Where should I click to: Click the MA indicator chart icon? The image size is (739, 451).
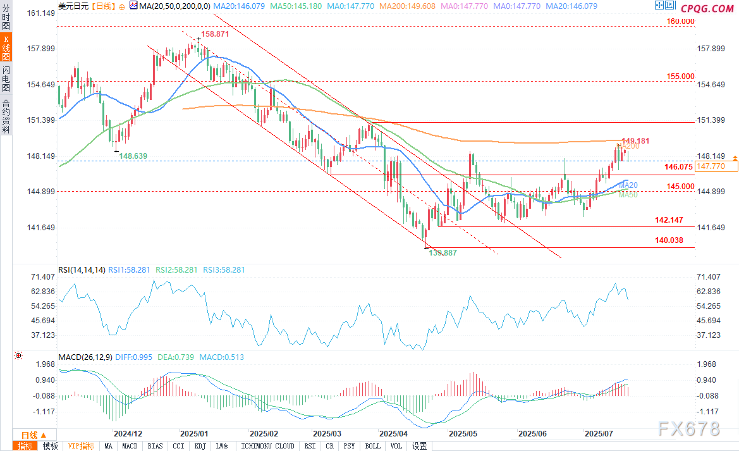(133, 6)
